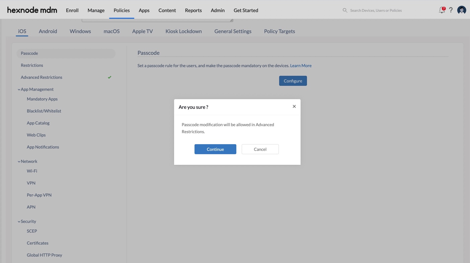Click the Hexnode MDM logo
470x263 pixels.
pos(32,10)
